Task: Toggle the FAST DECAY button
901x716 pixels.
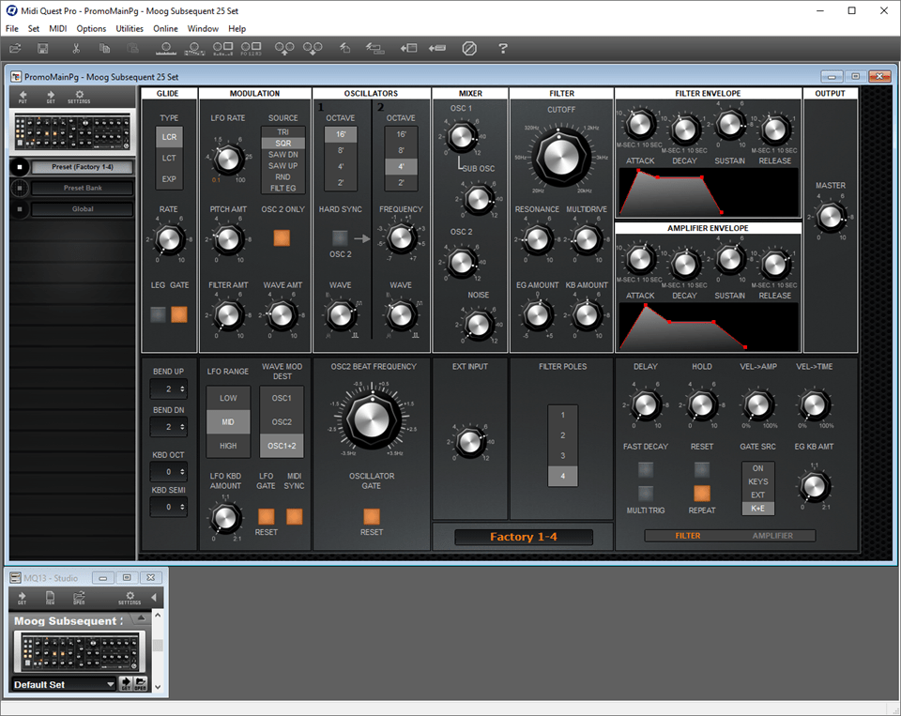Action: pos(646,469)
